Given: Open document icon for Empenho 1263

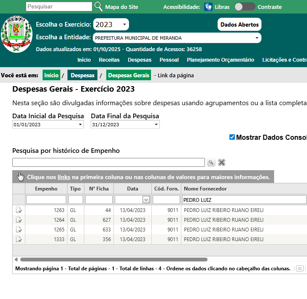Looking at the screenshot, I should (19, 210).
